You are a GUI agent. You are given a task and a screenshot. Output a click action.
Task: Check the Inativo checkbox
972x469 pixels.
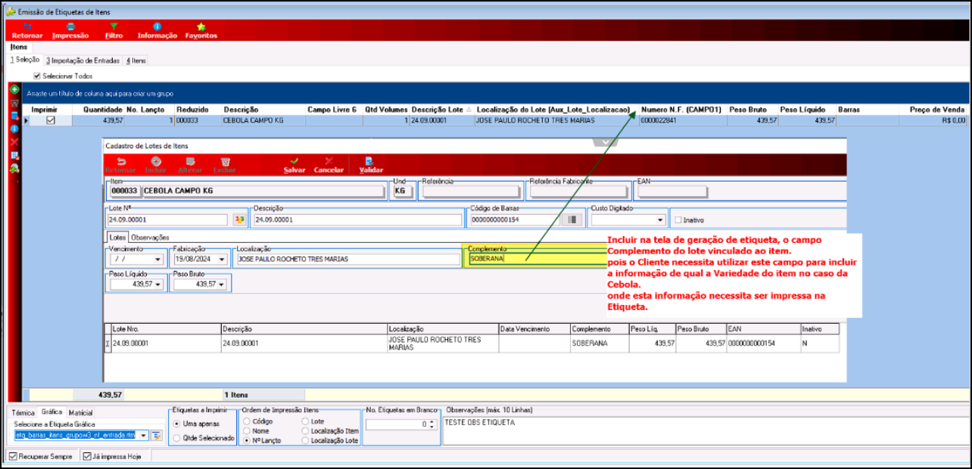tap(678, 220)
